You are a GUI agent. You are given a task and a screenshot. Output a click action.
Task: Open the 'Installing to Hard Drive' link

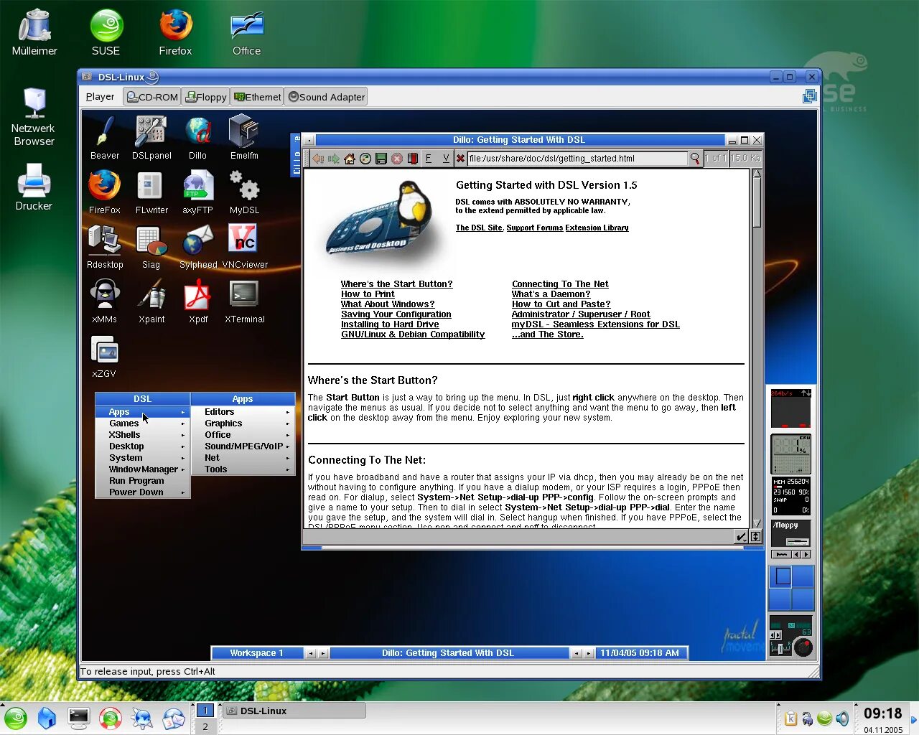390,324
